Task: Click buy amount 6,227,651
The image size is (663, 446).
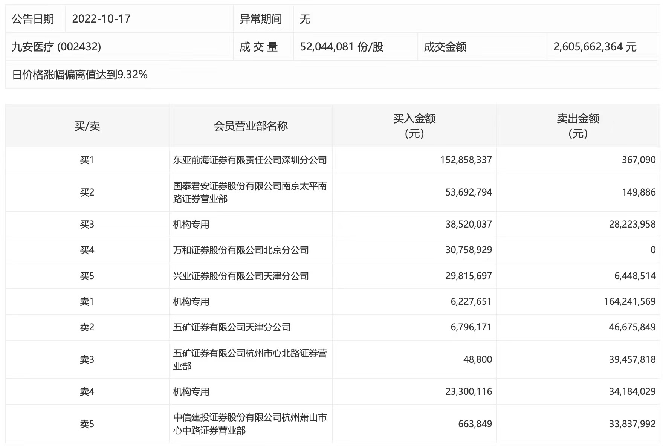Action: pos(471,301)
